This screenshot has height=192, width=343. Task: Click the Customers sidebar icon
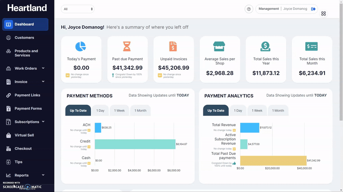(x=9, y=38)
